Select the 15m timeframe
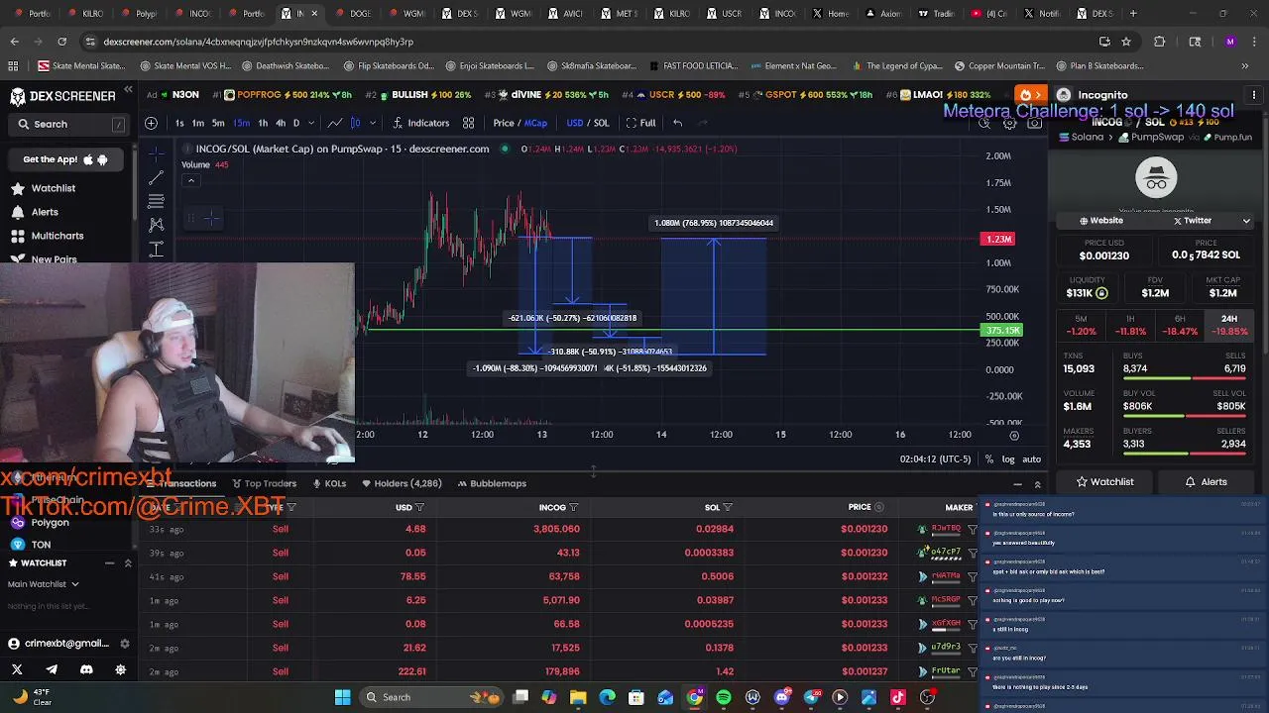Viewport: 1269px width, 713px height. point(242,123)
